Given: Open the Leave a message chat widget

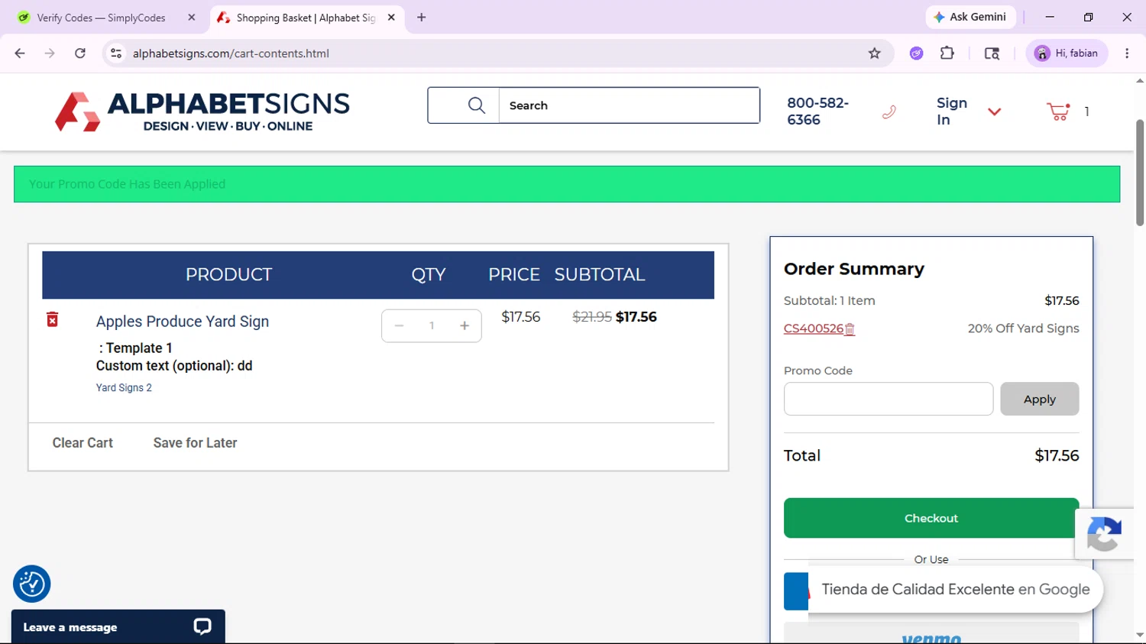Looking at the screenshot, I should (118, 627).
